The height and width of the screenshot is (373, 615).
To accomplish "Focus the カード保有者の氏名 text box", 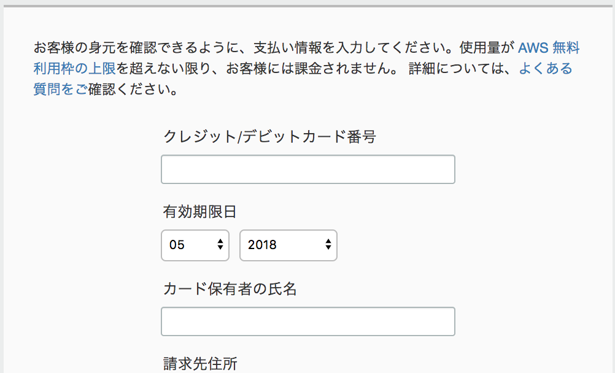I will (x=307, y=321).
